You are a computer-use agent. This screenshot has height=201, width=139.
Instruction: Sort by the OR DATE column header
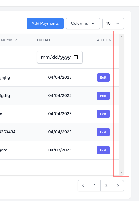[x=45, y=40]
